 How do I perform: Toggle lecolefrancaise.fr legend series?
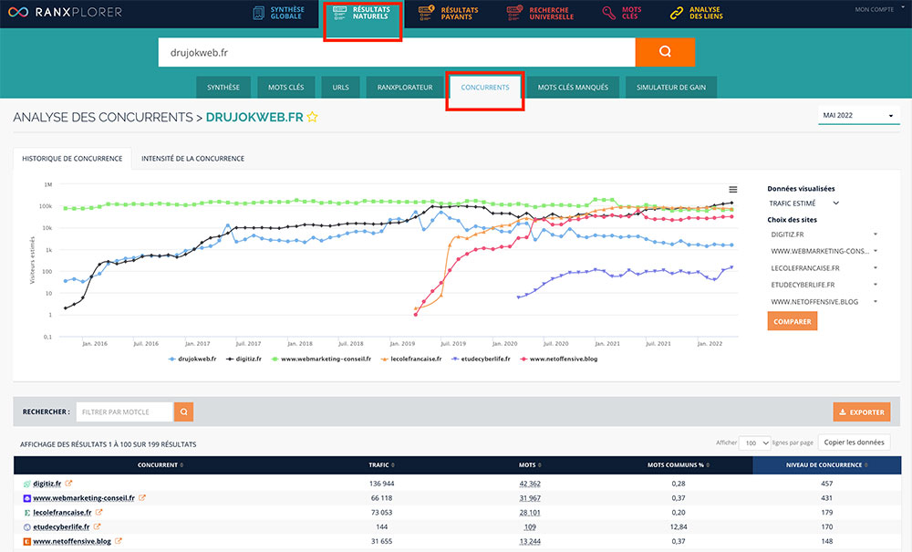(x=411, y=359)
